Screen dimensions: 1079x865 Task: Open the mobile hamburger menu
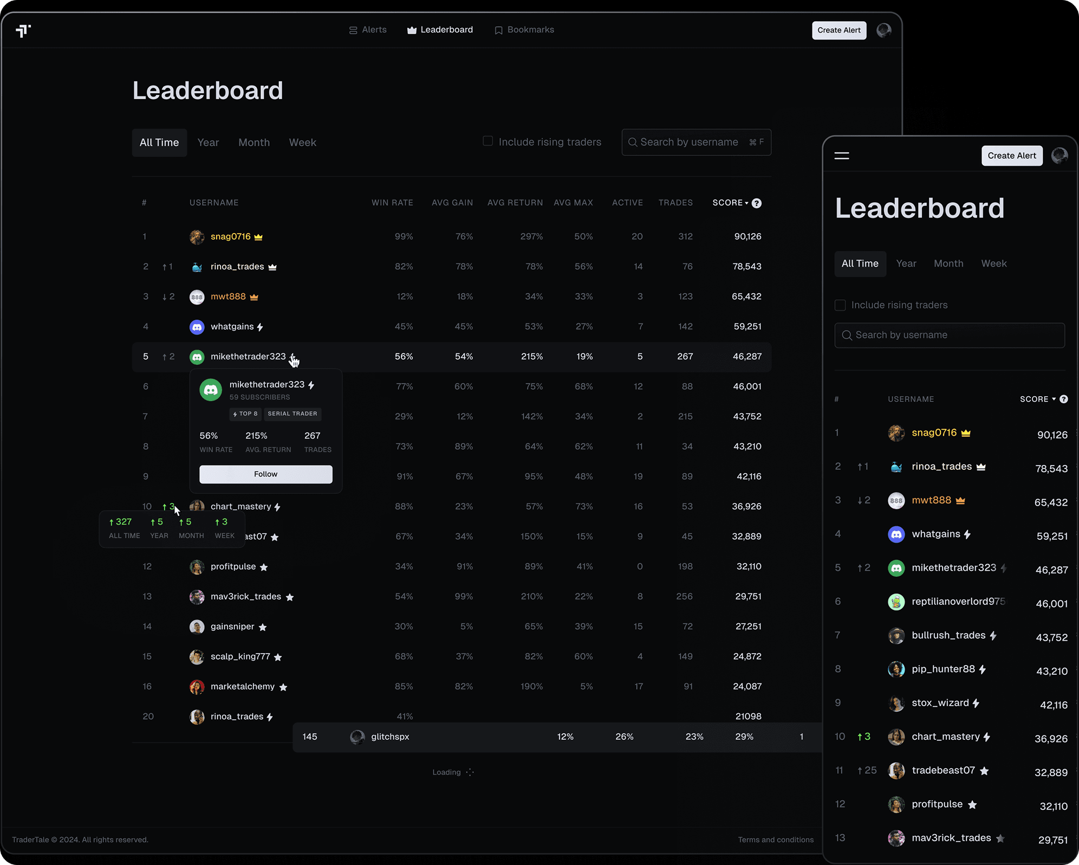[841, 156]
